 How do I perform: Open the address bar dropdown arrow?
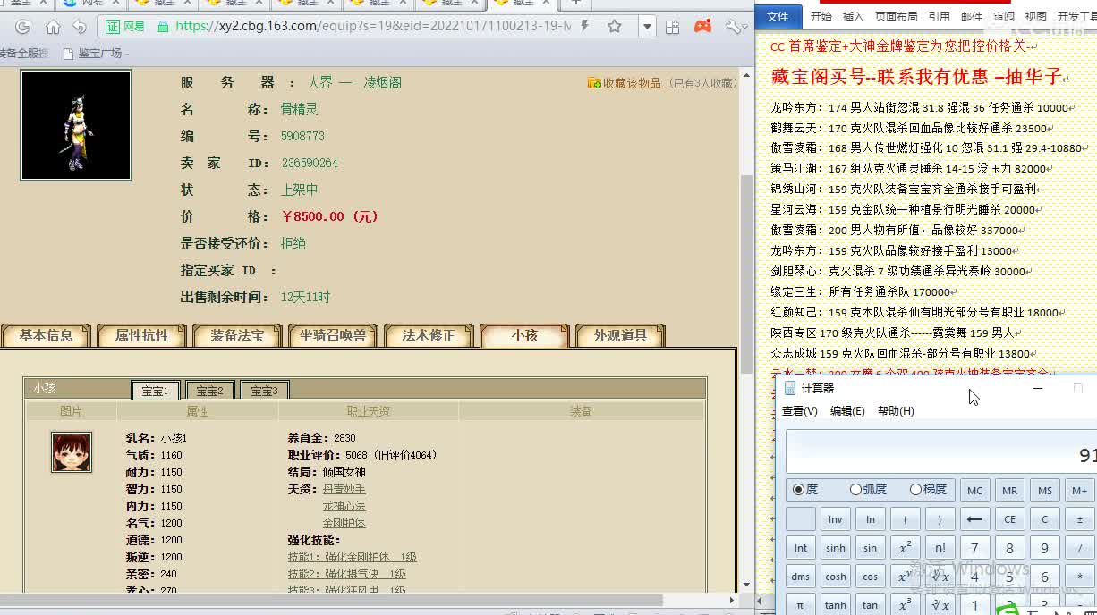647,27
